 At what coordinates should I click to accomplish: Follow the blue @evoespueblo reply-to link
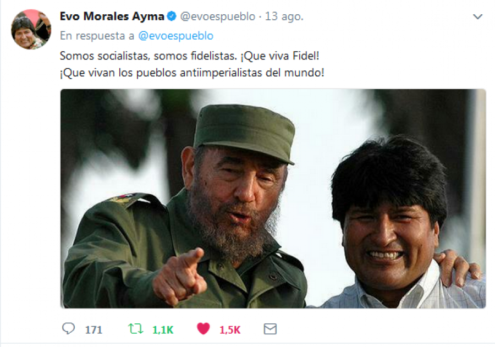176,36
